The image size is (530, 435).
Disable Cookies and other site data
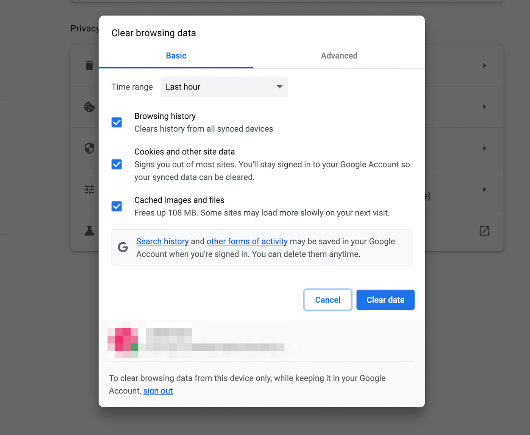tap(116, 164)
